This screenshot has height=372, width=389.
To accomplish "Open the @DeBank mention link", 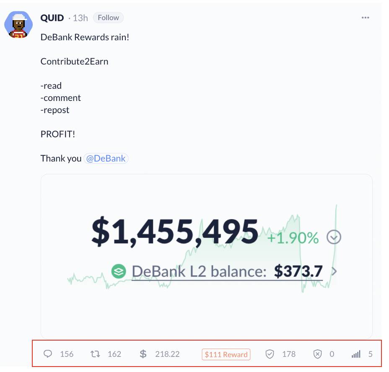I will click(x=106, y=158).
